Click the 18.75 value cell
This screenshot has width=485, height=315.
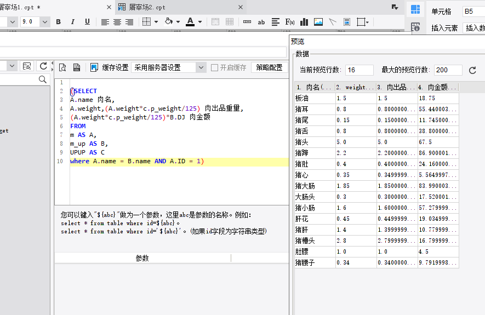438,98
